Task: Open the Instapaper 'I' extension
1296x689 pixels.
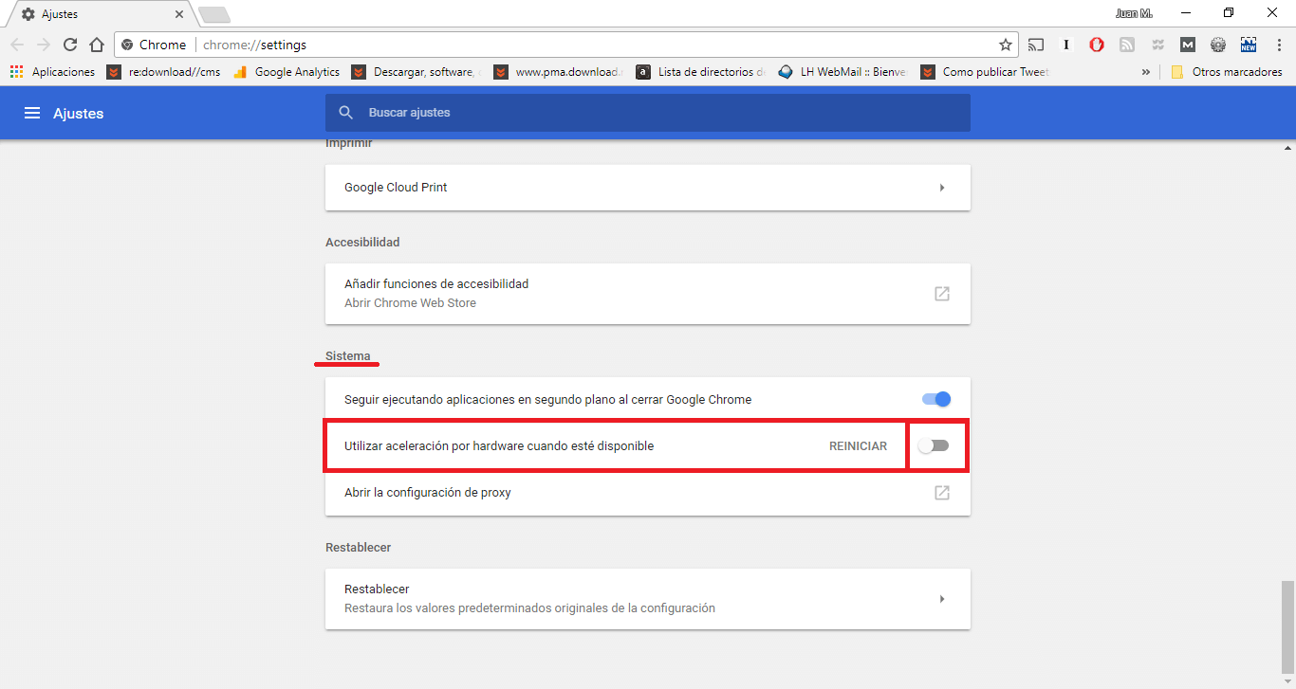Action: coord(1067,45)
